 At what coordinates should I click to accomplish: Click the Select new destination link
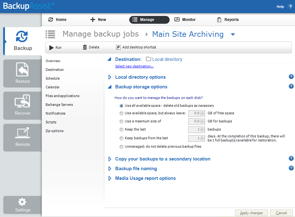pos(134,66)
